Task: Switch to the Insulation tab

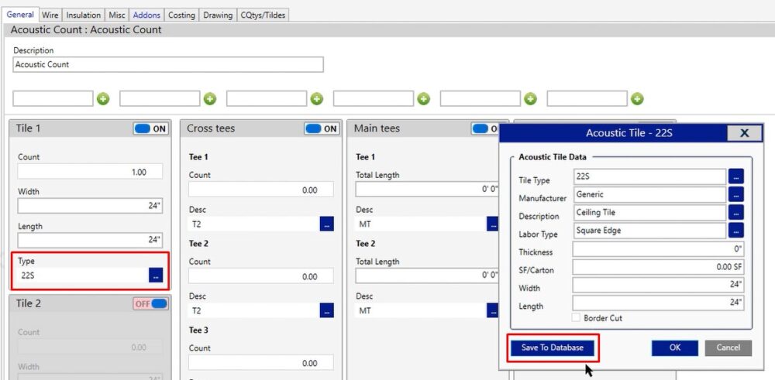Action: [x=83, y=15]
